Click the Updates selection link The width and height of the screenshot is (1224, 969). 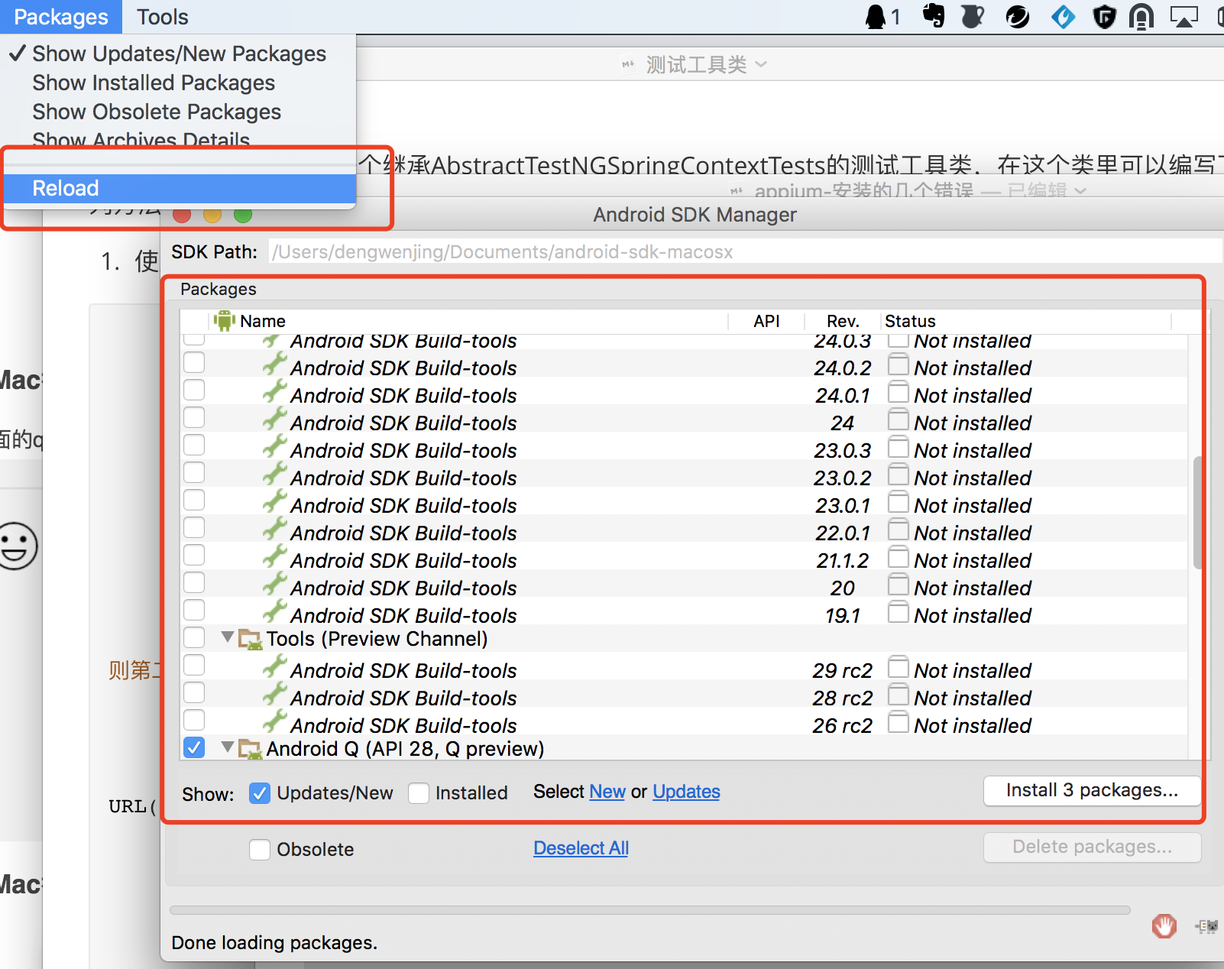(x=686, y=792)
